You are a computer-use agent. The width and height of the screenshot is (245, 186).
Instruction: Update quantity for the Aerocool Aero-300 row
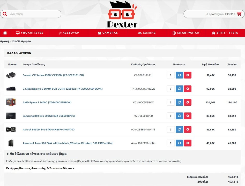point(179,143)
